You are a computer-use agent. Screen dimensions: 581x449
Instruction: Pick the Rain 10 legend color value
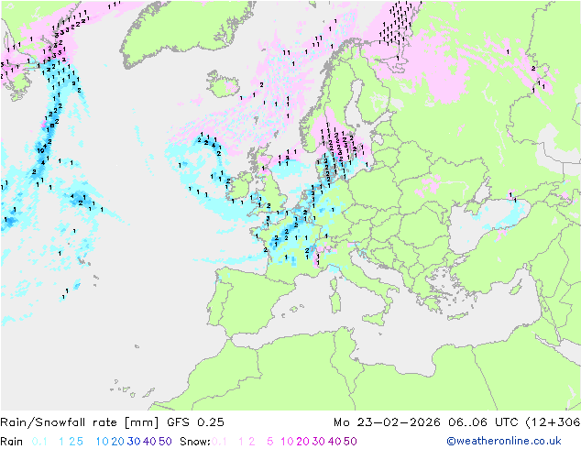(x=103, y=442)
